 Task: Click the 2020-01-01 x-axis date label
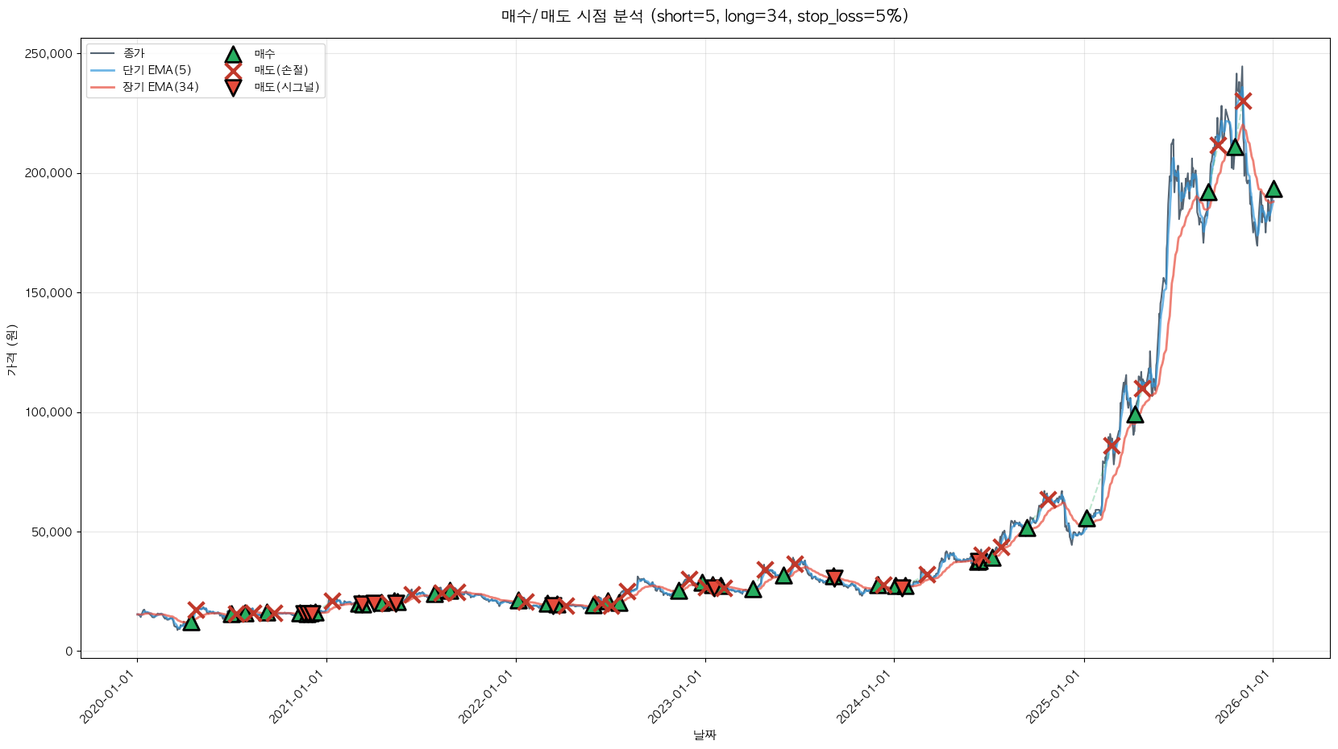[108, 697]
